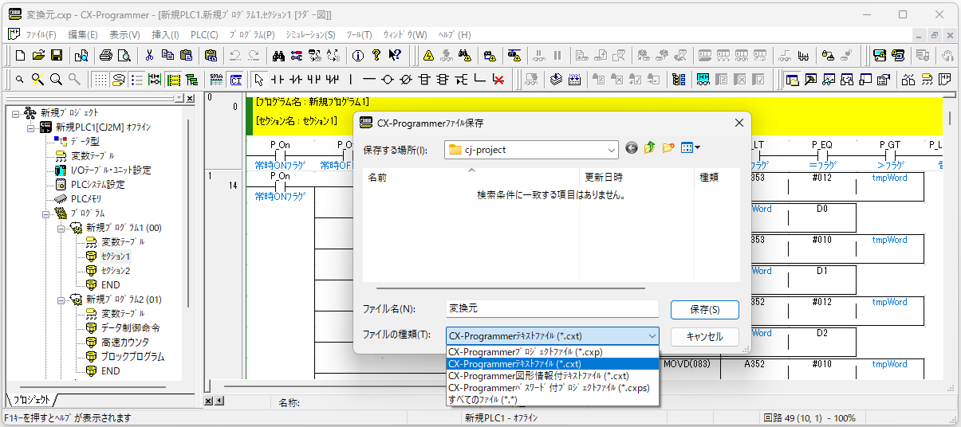This screenshot has height=427, width=961.
Task: Open the file type dropdown arrow
Action: (x=652, y=336)
